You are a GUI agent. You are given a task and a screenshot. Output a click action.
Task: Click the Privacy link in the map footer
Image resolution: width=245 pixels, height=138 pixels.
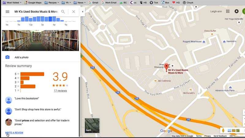click(207, 136)
